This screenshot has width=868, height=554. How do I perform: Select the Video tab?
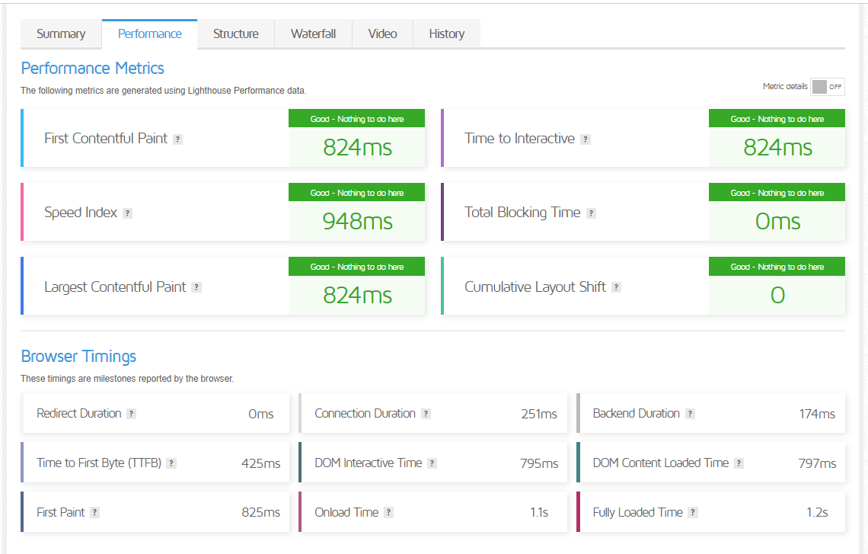tap(382, 34)
